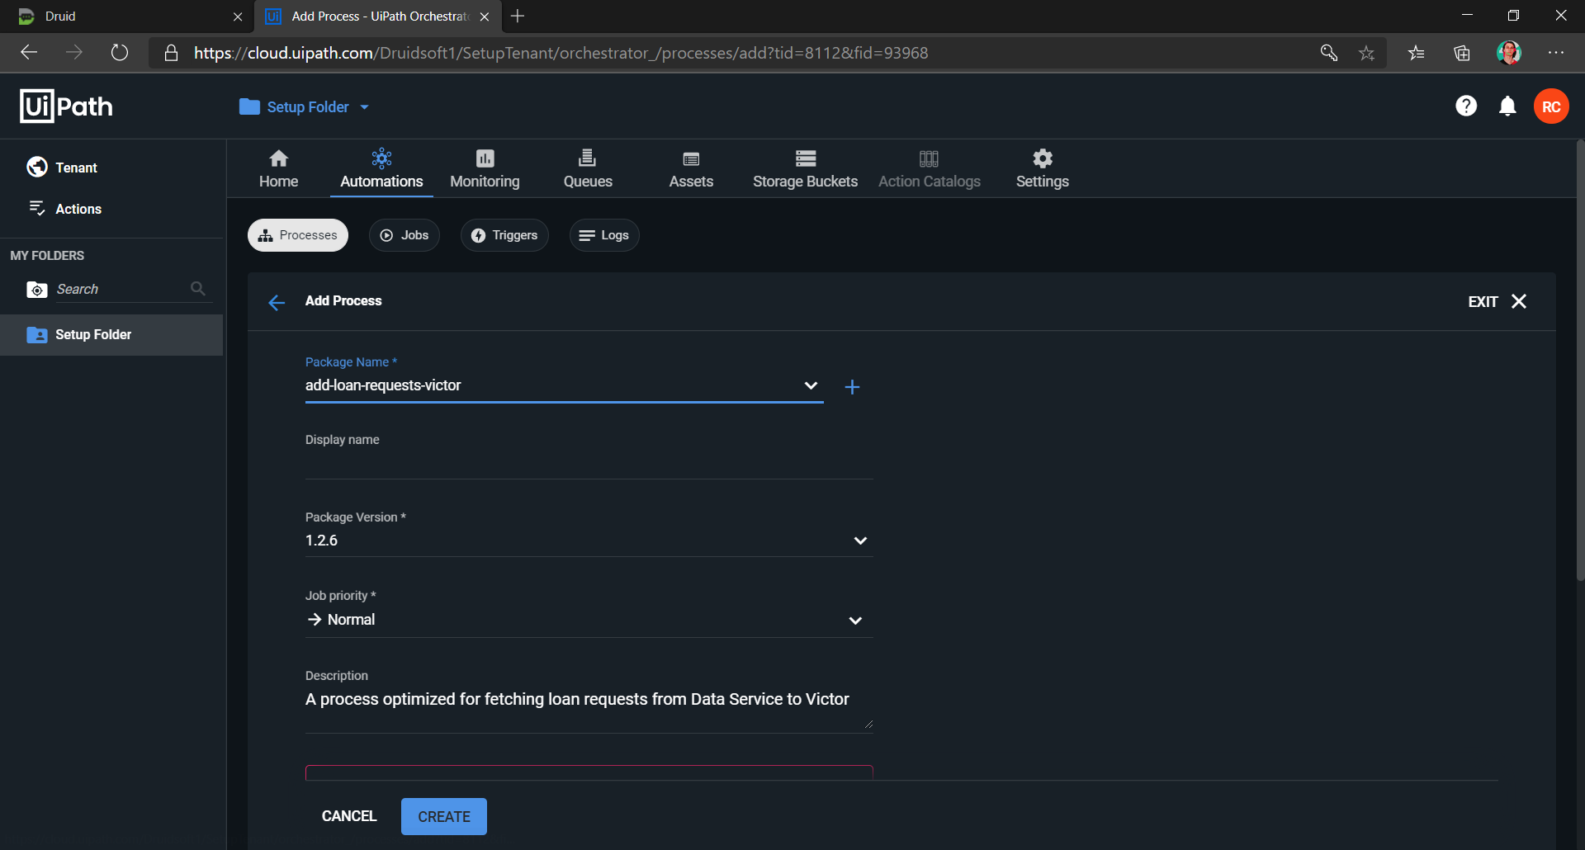Switch to the Triggers view
The width and height of the screenshot is (1585, 850).
504,235
